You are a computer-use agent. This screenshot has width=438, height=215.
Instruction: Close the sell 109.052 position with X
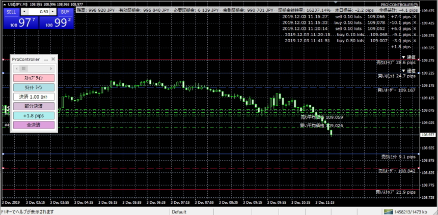[415, 29]
